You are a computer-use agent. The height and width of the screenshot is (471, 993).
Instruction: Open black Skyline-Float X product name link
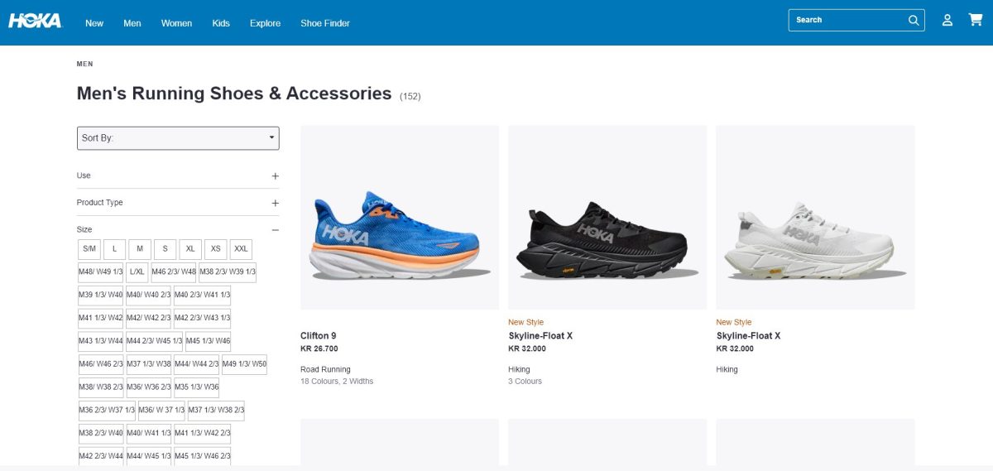(x=540, y=336)
